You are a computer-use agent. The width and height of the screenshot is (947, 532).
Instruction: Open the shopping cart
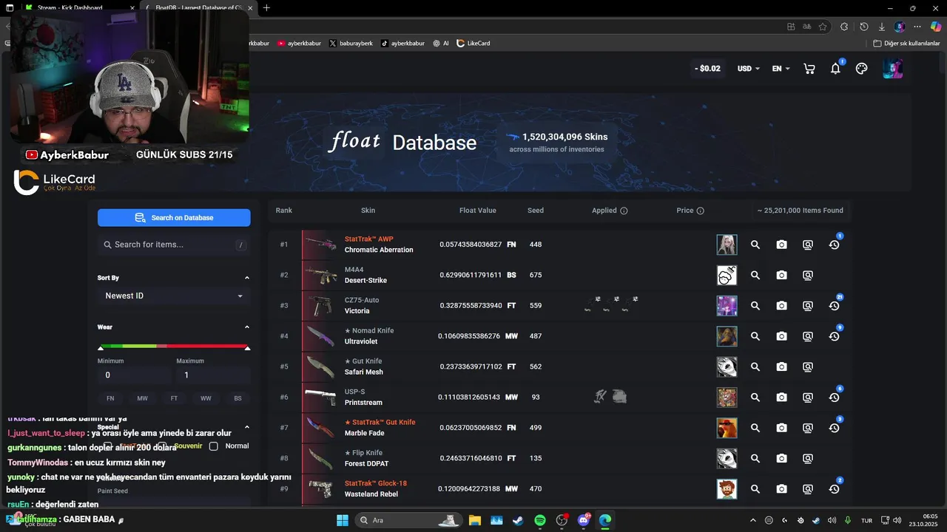809,69
